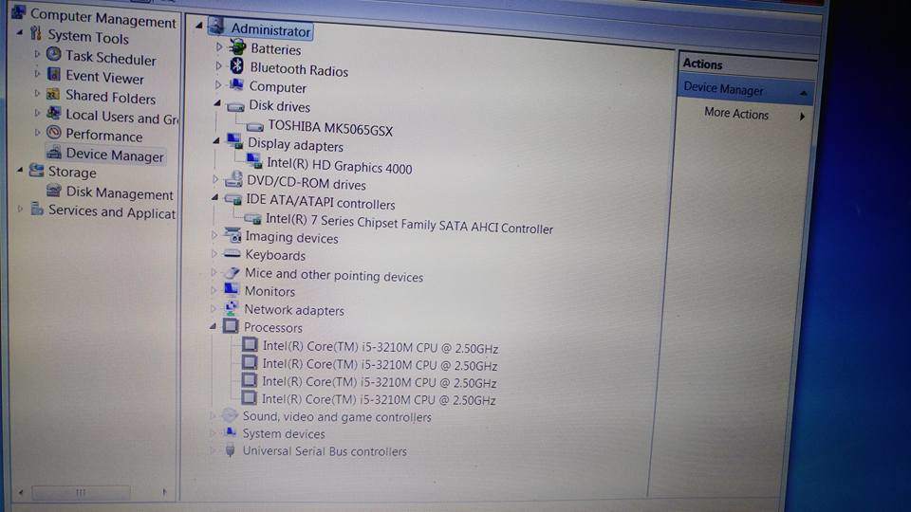Expand the Network adapters arrow
Viewport: 911px width, 512px height.
pyautogui.click(x=214, y=308)
